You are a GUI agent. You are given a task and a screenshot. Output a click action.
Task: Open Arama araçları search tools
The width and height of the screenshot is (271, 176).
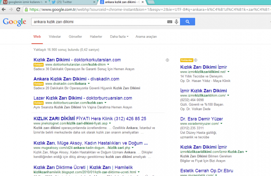tap(146, 37)
